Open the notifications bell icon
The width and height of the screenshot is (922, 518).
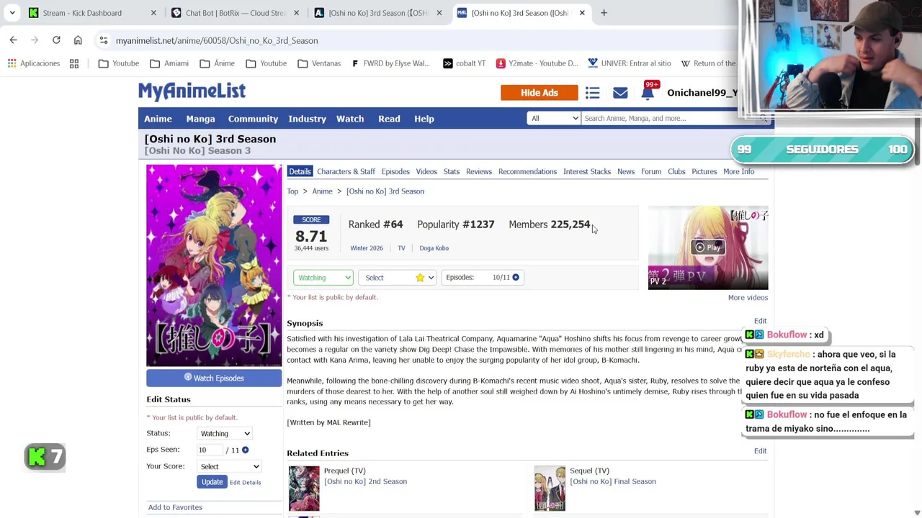click(x=648, y=93)
